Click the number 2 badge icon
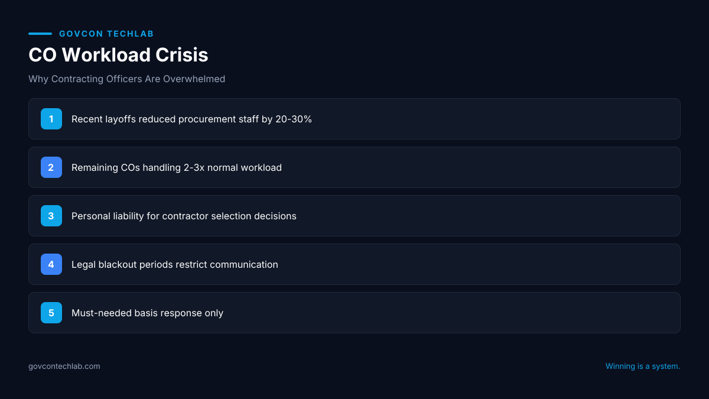This screenshot has width=709, height=399. coord(51,167)
